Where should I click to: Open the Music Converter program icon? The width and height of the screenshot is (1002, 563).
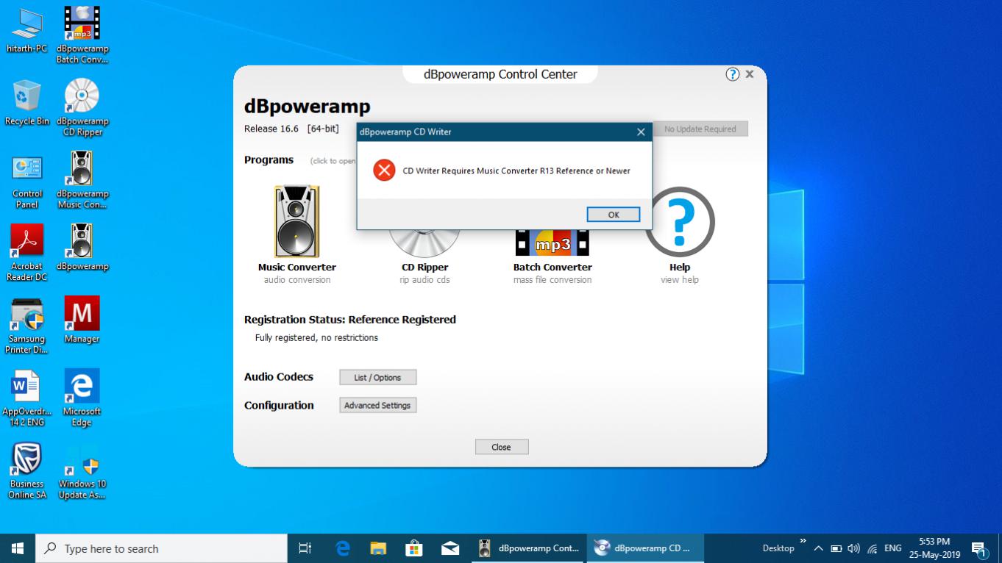click(x=296, y=221)
